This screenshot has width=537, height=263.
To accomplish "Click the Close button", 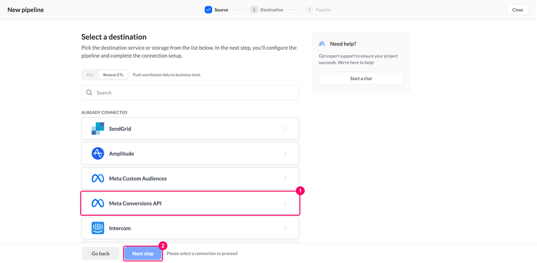I will 518,10.
